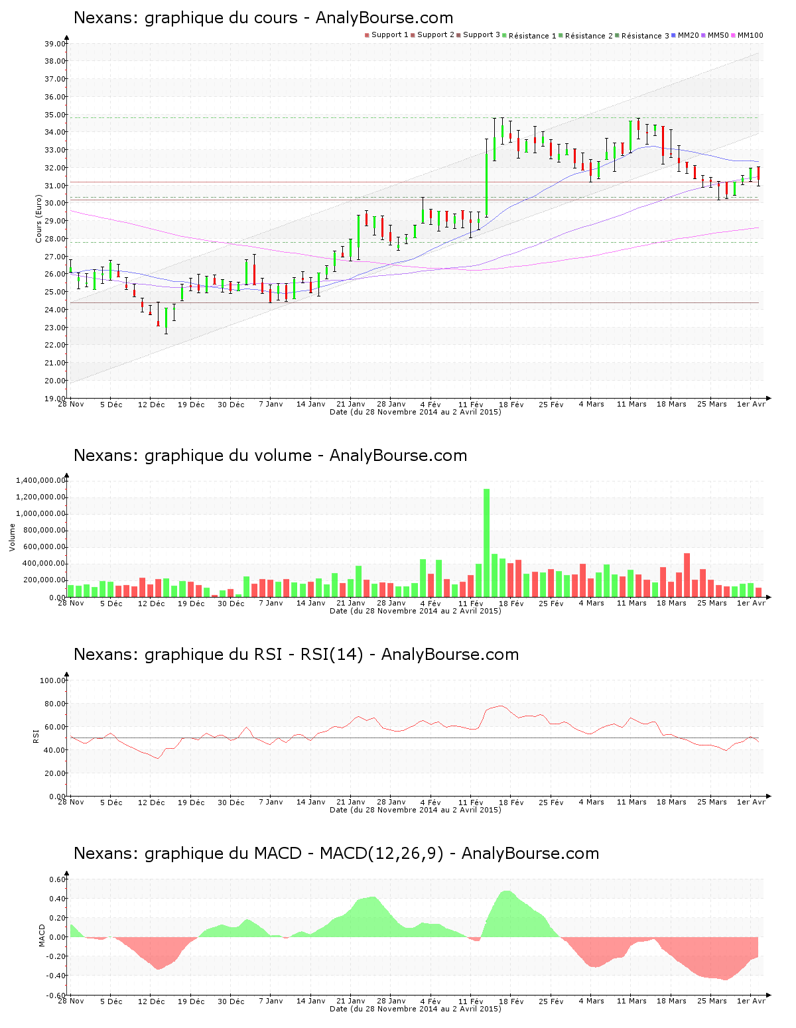Image resolution: width=796 pixels, height=1028 pixels.
Task: Toggle the MM100 moving average legend item
Action: point(750,35)
